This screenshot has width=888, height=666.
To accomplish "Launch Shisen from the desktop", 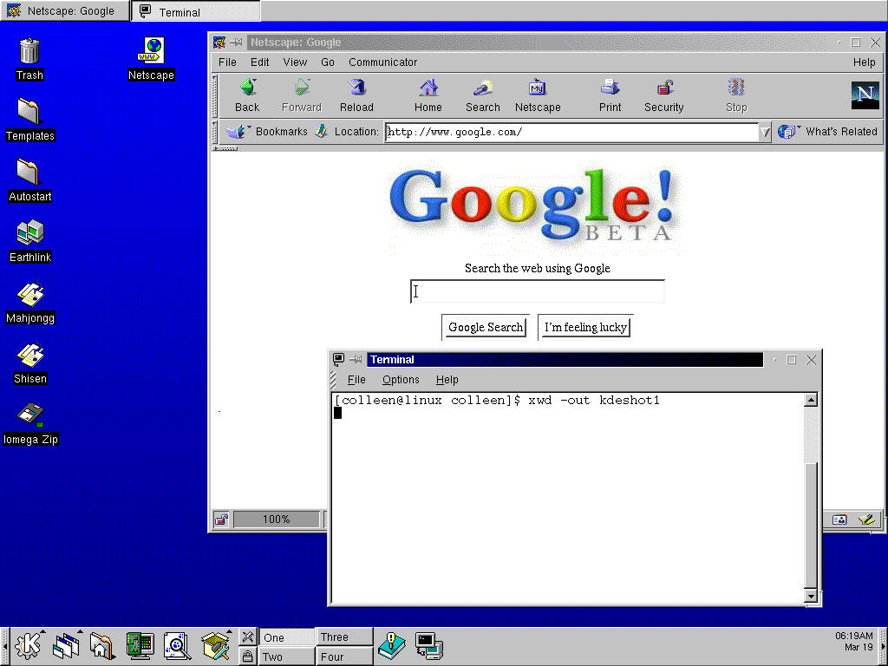I will pyautogui.click(x=30, y=362).
